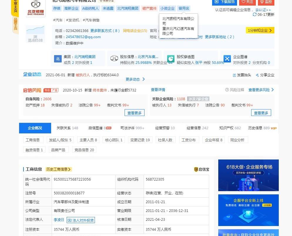The width and height of the screenshot is (292, 236).
Task: Click the 分享企业 share icon
Action: click(257, 75)
